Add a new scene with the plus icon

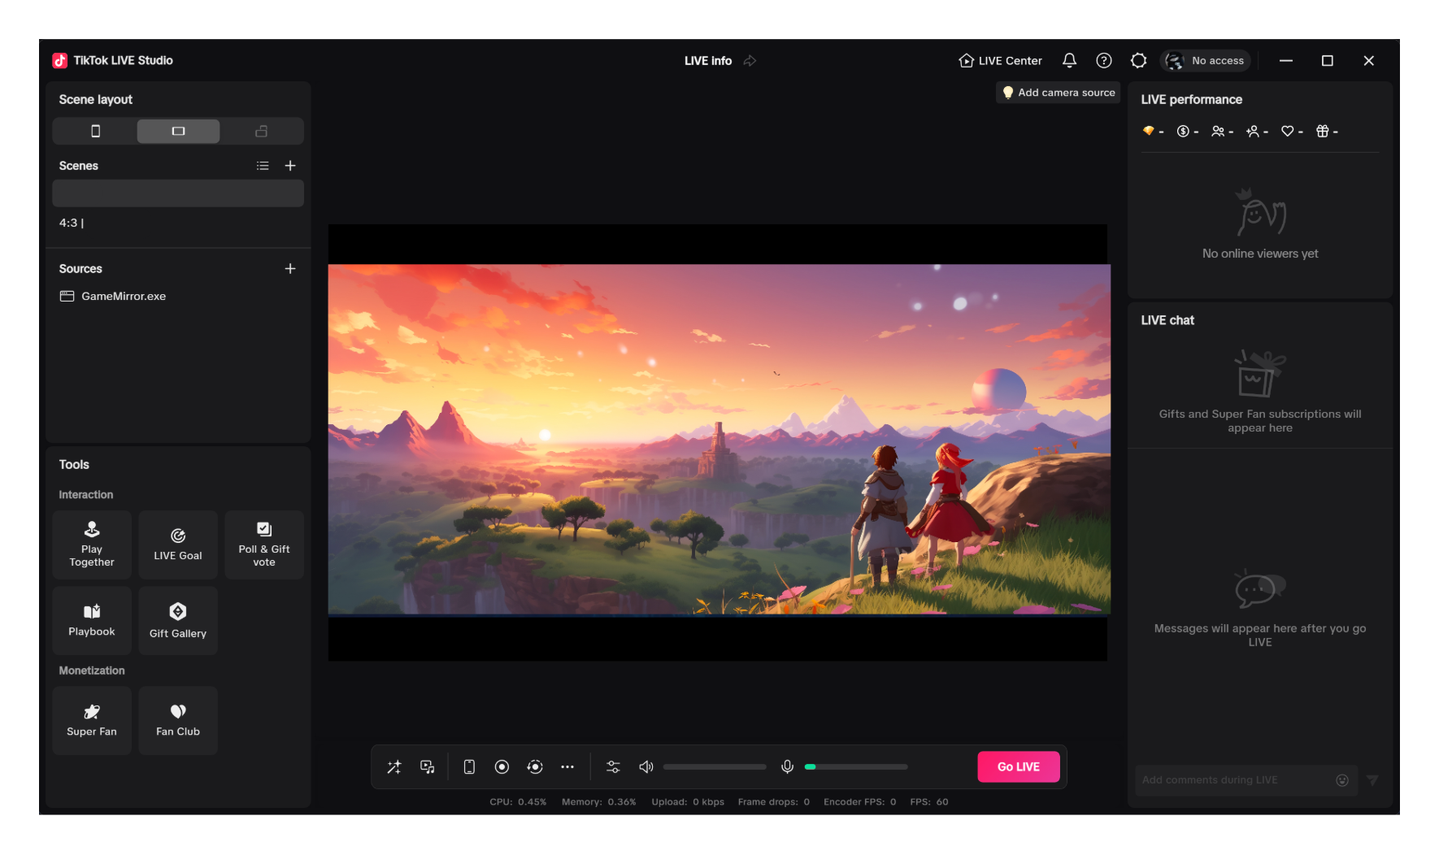pos(290,166)
